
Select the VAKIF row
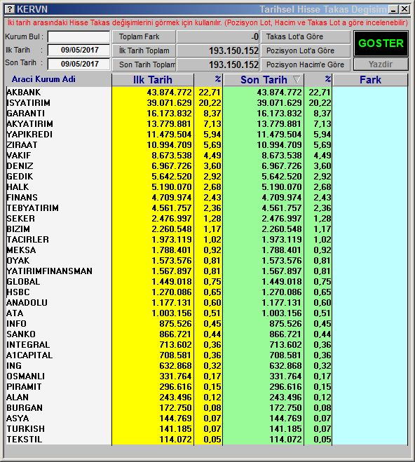pyautogui.click(x=207, y=155)
